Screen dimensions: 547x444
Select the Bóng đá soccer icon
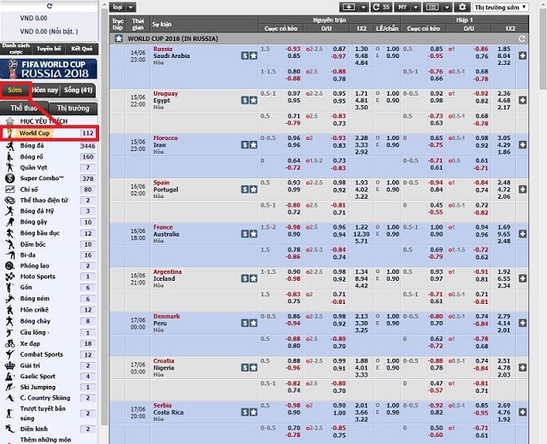click(x=9, y=146)
